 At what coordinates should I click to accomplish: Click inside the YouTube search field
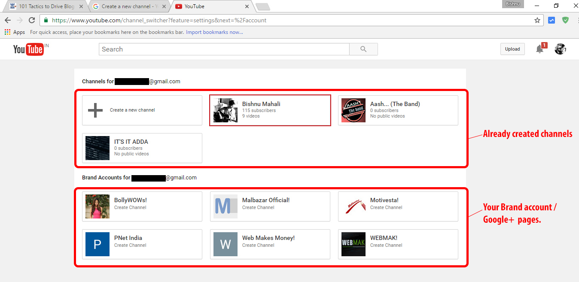click(x=224, y=49)
